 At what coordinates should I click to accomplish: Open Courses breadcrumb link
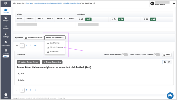coord(29,3)
